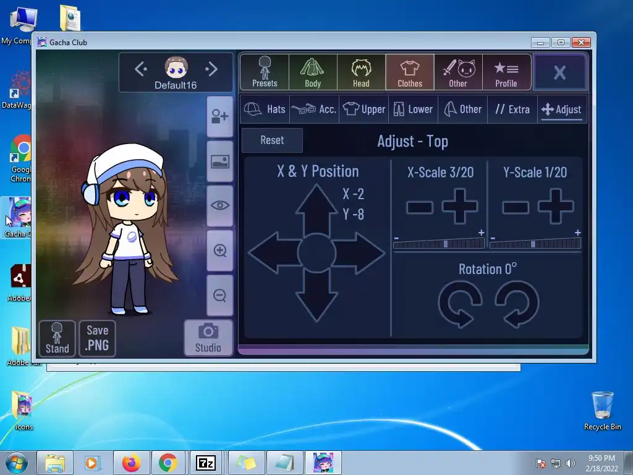Screen dimensions: 633x475
Task: Switch to the Upper clothing tab
Action: pyautogui.click(x=363, y=109)
